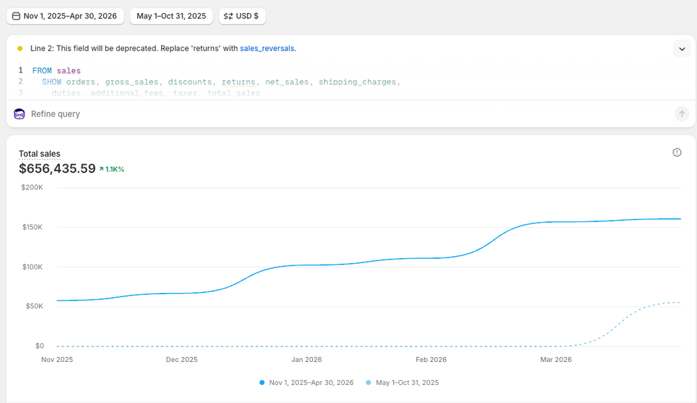
Task: Click line number 1 in the editor
Action: tap(20, 70)
